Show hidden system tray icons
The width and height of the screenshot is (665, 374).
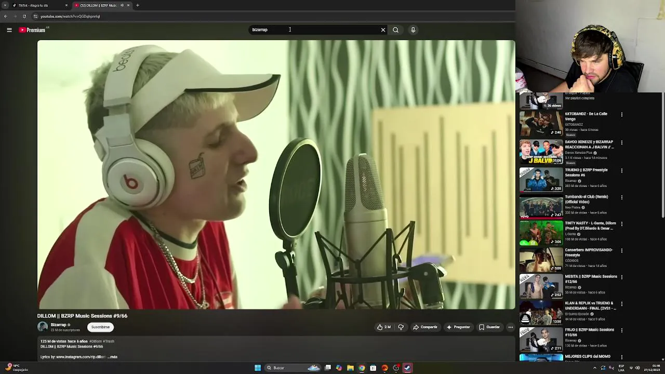[x=595, y=368]
